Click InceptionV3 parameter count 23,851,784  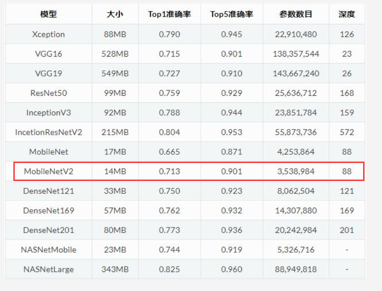click(x=295, y=112)
